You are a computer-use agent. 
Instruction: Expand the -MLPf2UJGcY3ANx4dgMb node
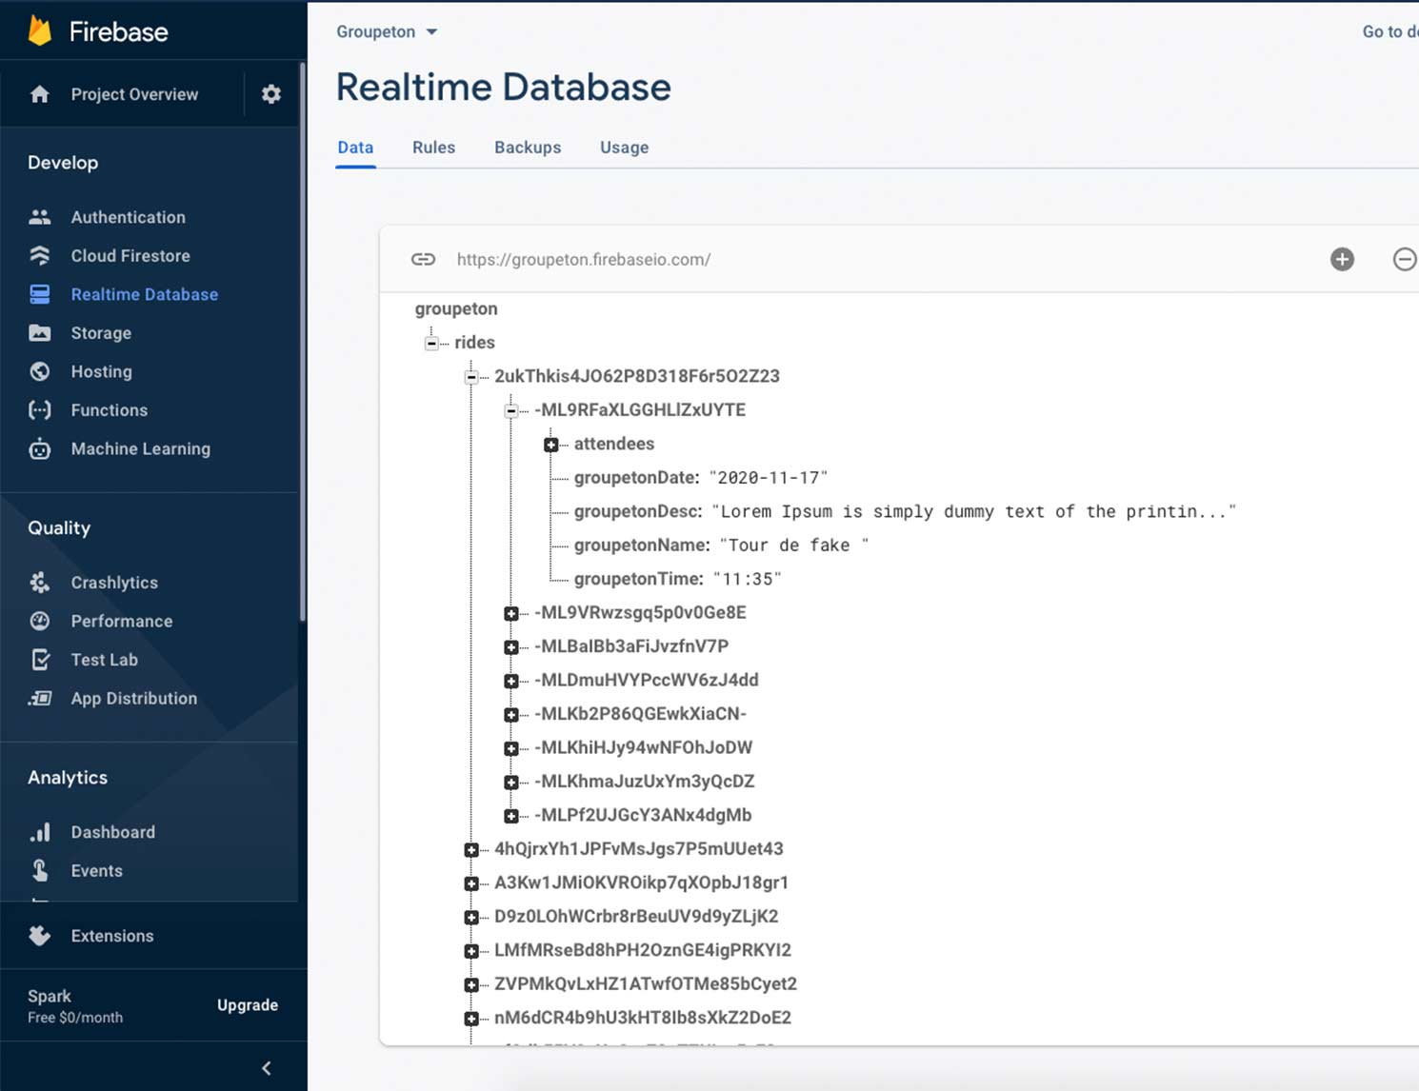tap(511, 816)
